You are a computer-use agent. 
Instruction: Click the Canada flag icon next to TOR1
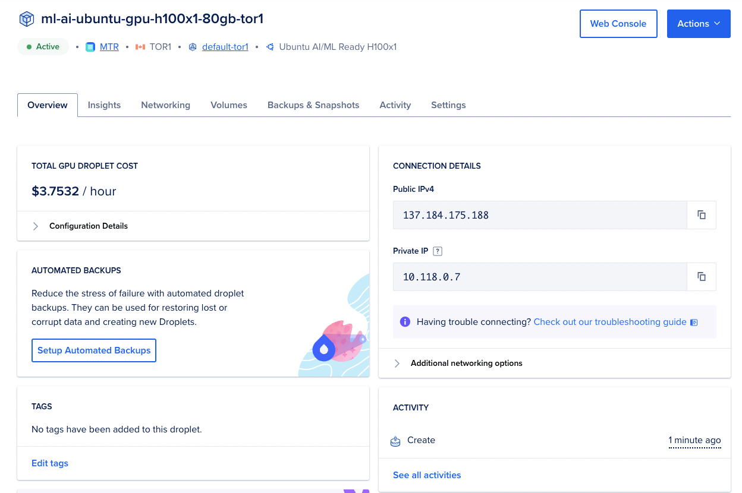[140, 47]
